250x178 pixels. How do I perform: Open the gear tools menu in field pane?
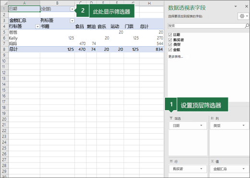coord(243,16)
